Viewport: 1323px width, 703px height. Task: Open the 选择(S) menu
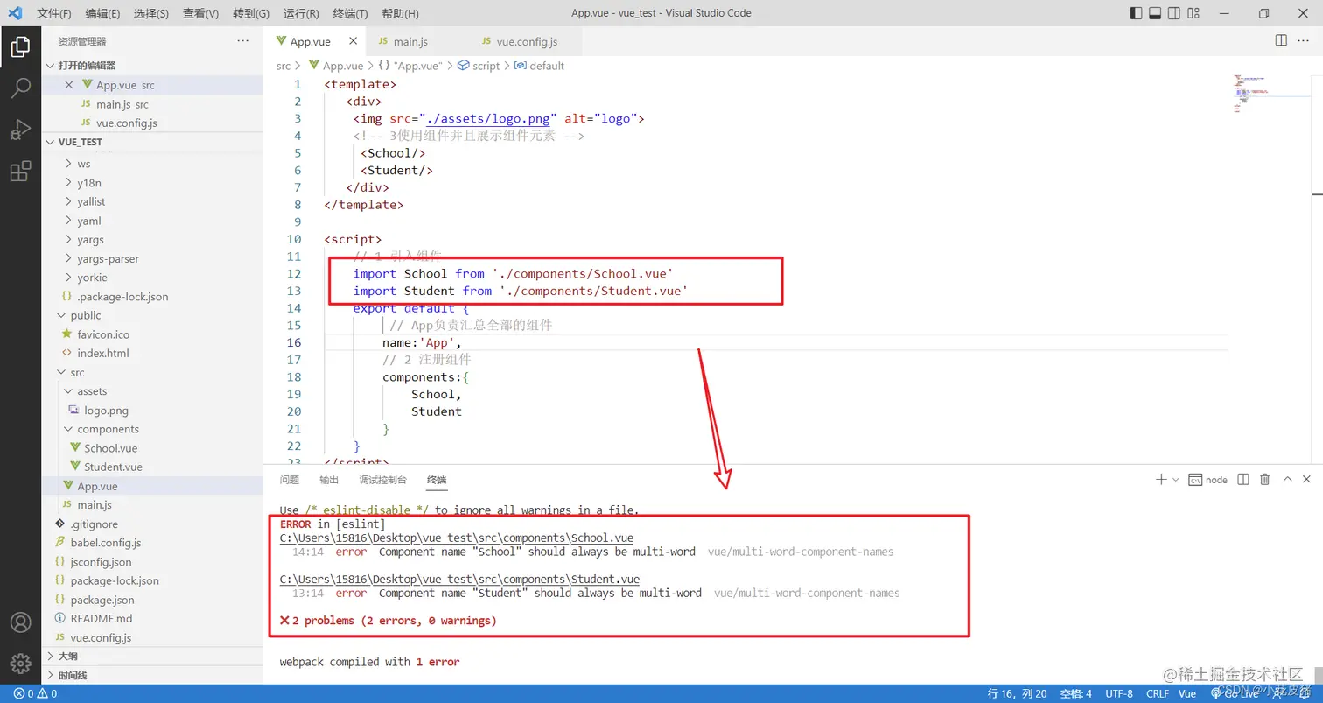151,13
